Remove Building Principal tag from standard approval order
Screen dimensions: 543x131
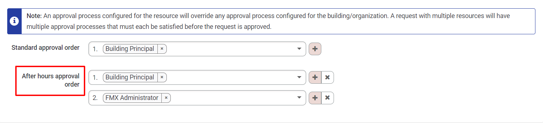coord(162,49)
